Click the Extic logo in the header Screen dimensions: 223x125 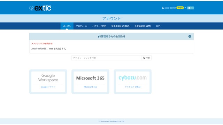[x=40, y=8]
